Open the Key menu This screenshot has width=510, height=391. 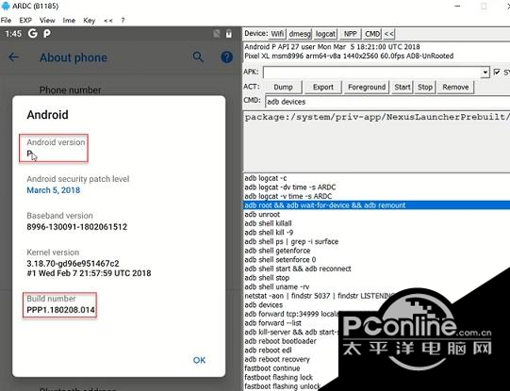(90, 21)
